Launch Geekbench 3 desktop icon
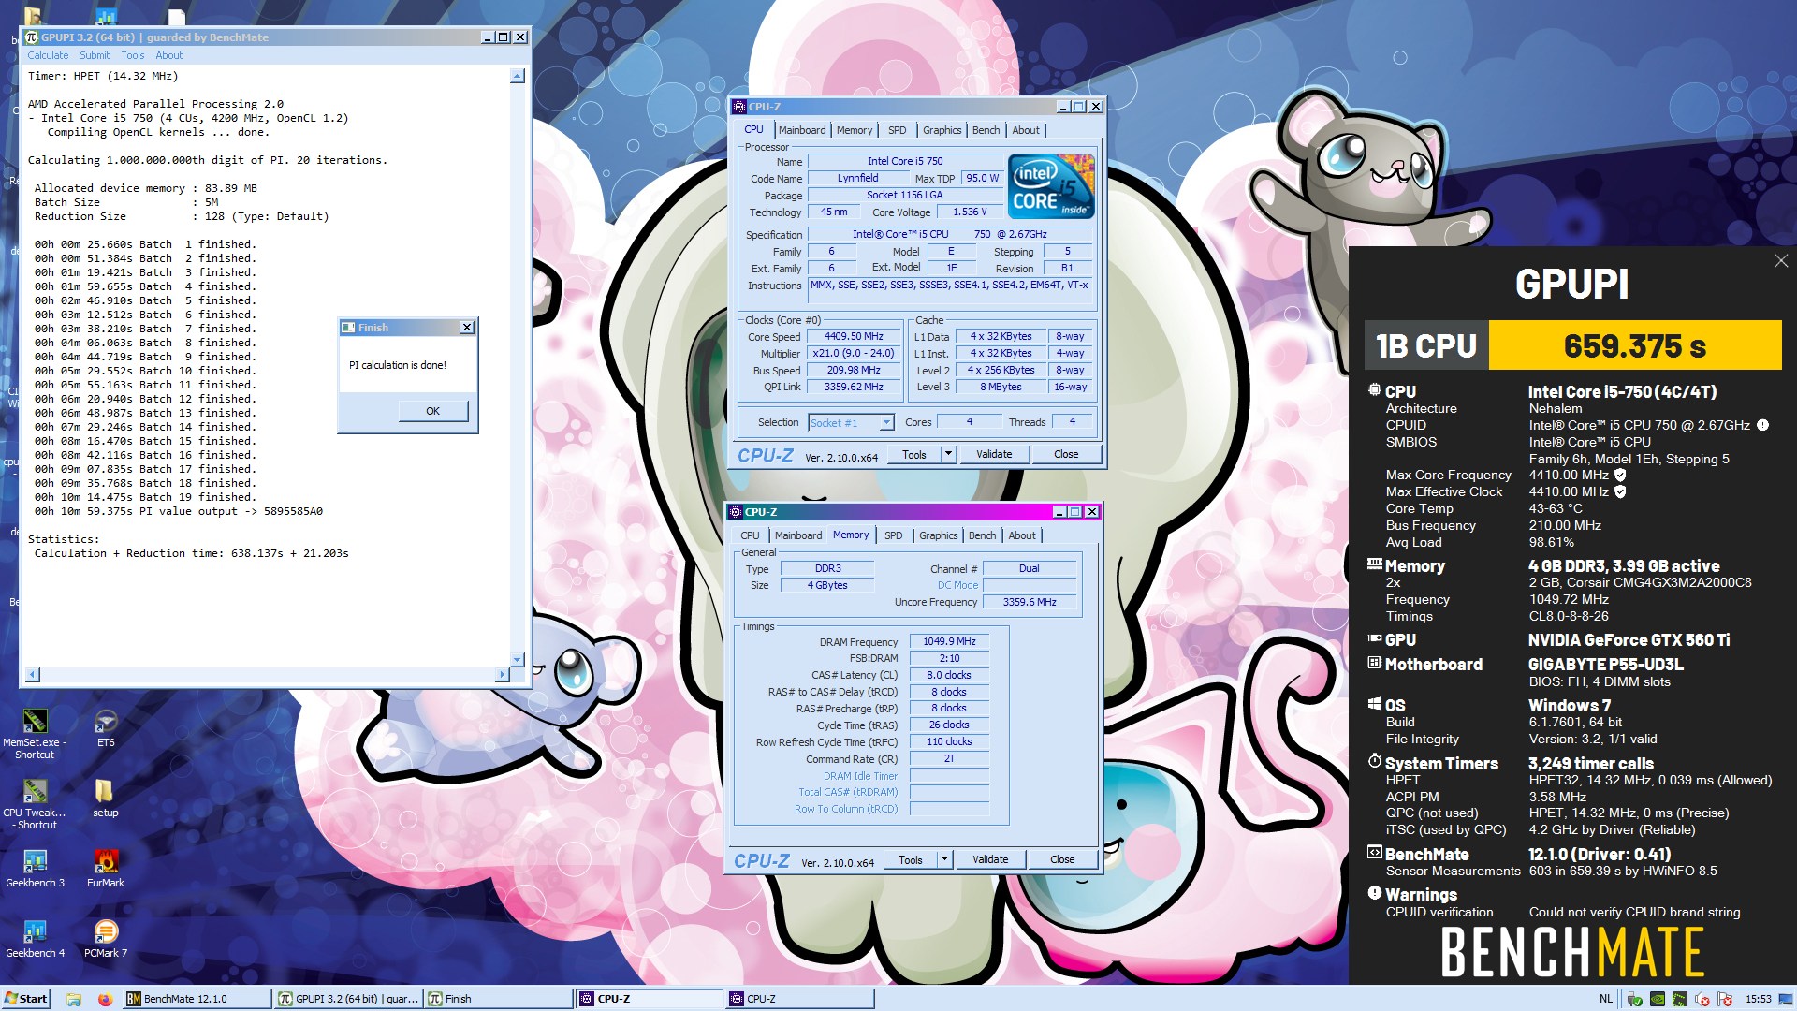This screenshot has width=1797, height=1011. [x=35, y=869]
